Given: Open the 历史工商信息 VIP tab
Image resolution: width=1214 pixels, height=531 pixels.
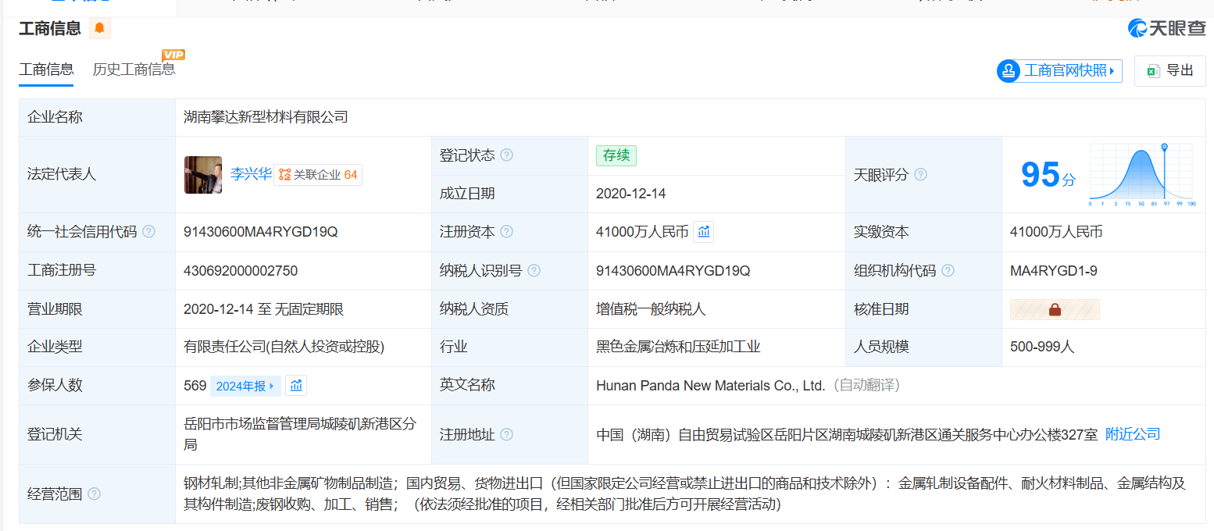Looking at the screenshot, I should (x=134, y=69).
